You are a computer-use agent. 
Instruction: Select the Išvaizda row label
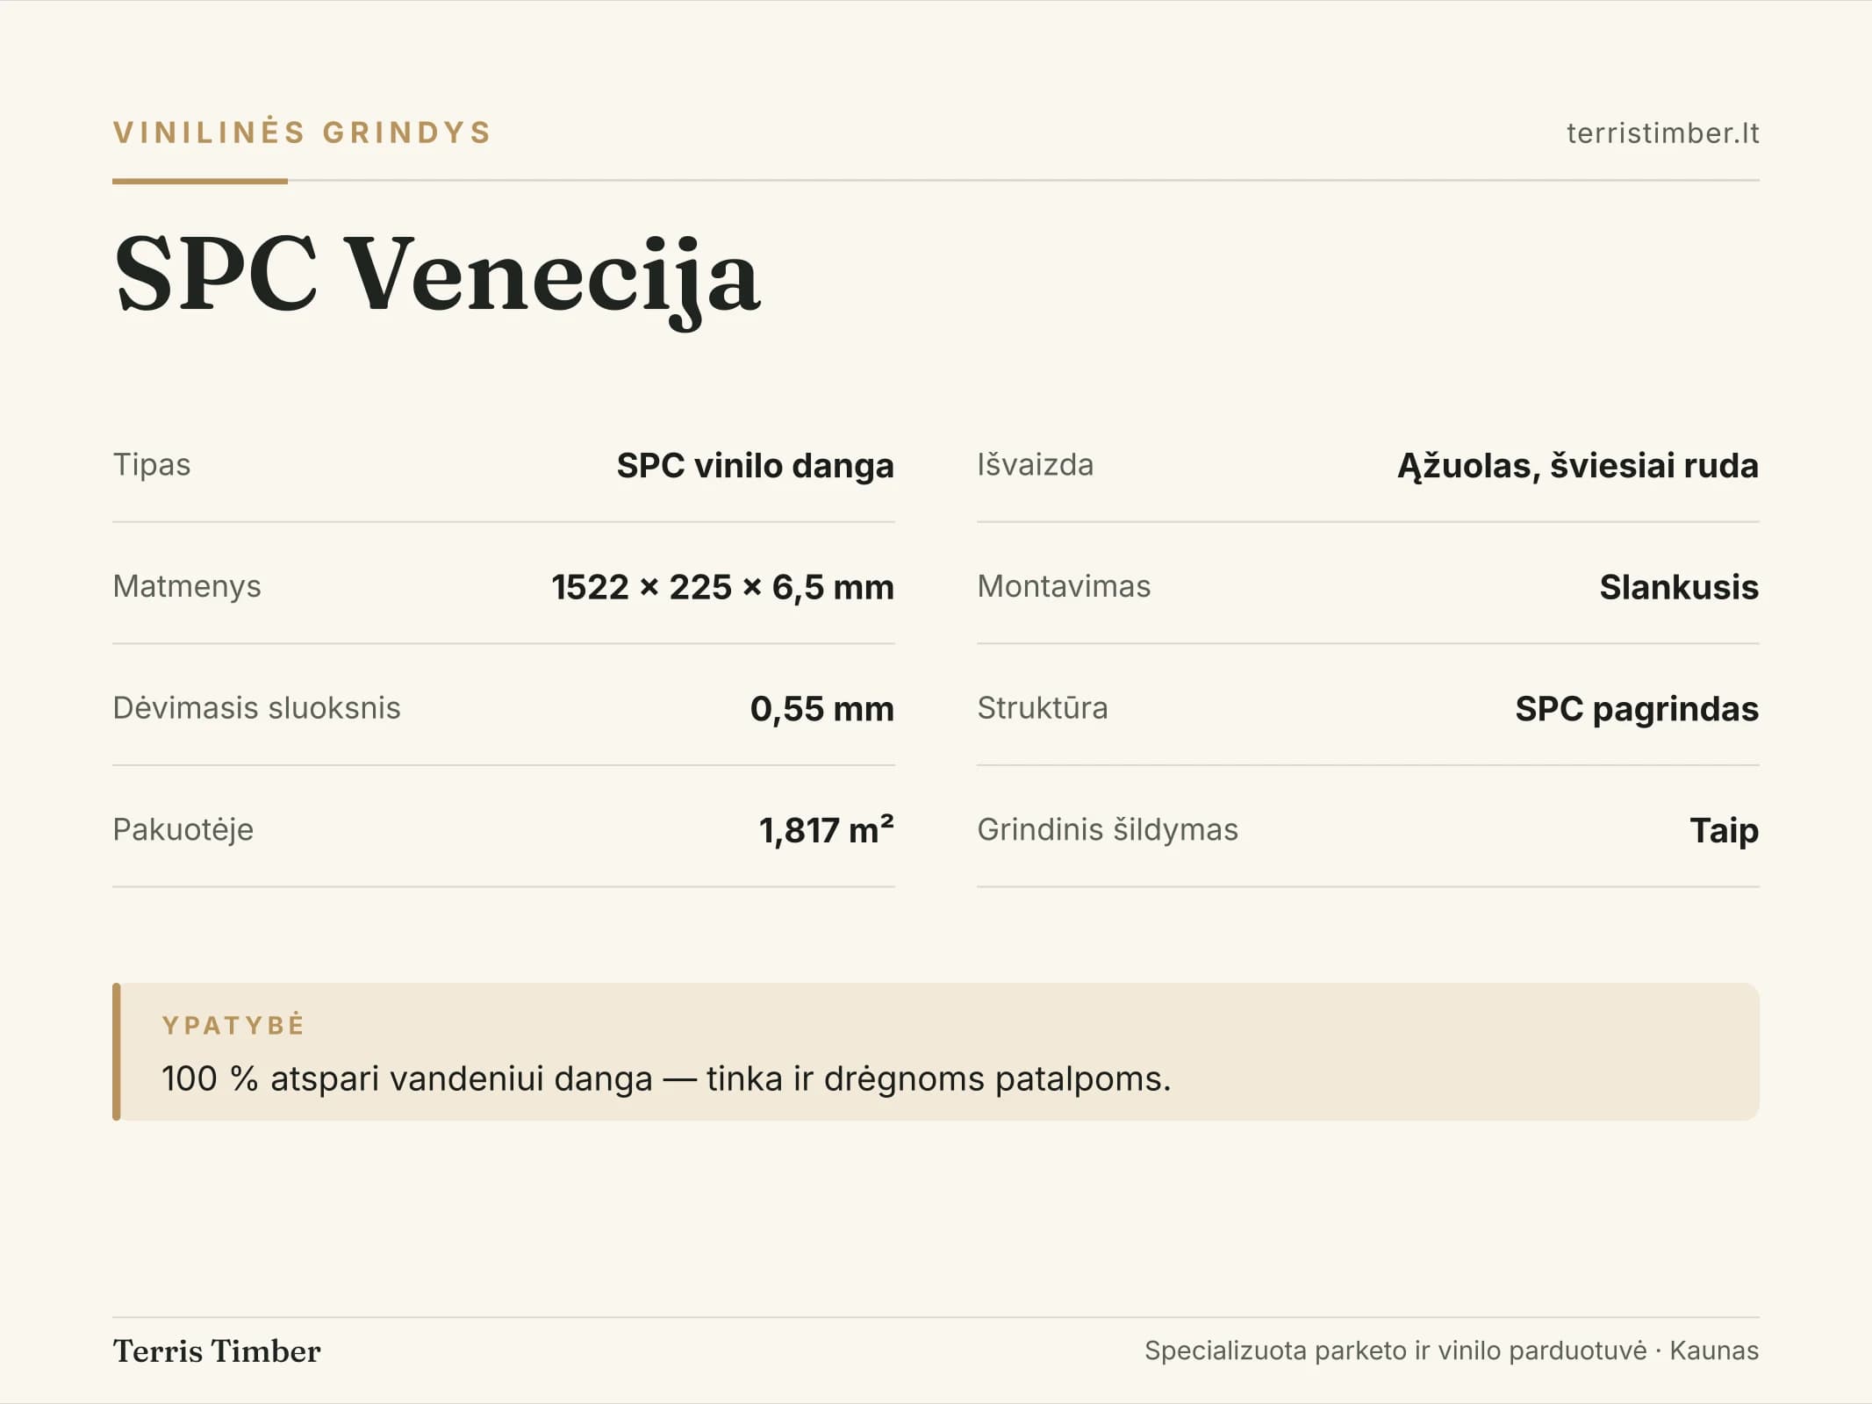coord(1036,464)
